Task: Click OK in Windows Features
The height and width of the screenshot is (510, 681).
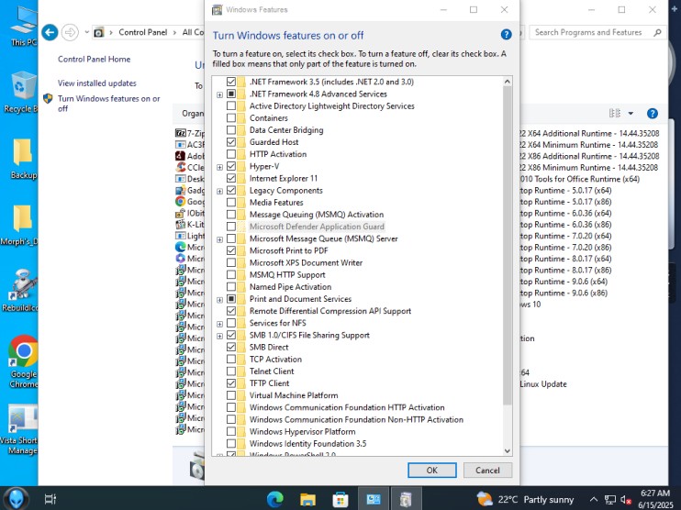Action: coord(432,470)
